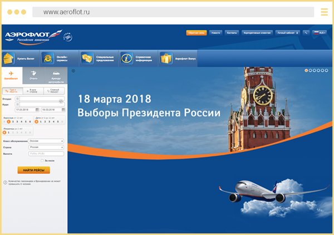Select В одну сторону trip type

point(33,90)
